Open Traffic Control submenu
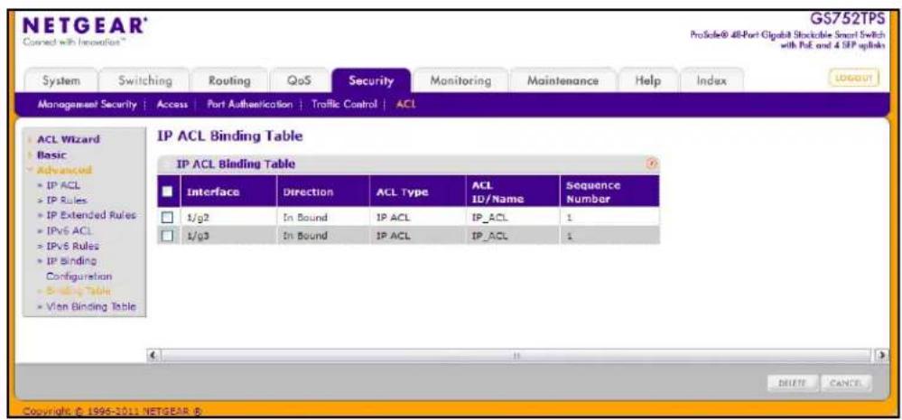 coord(344,105)
